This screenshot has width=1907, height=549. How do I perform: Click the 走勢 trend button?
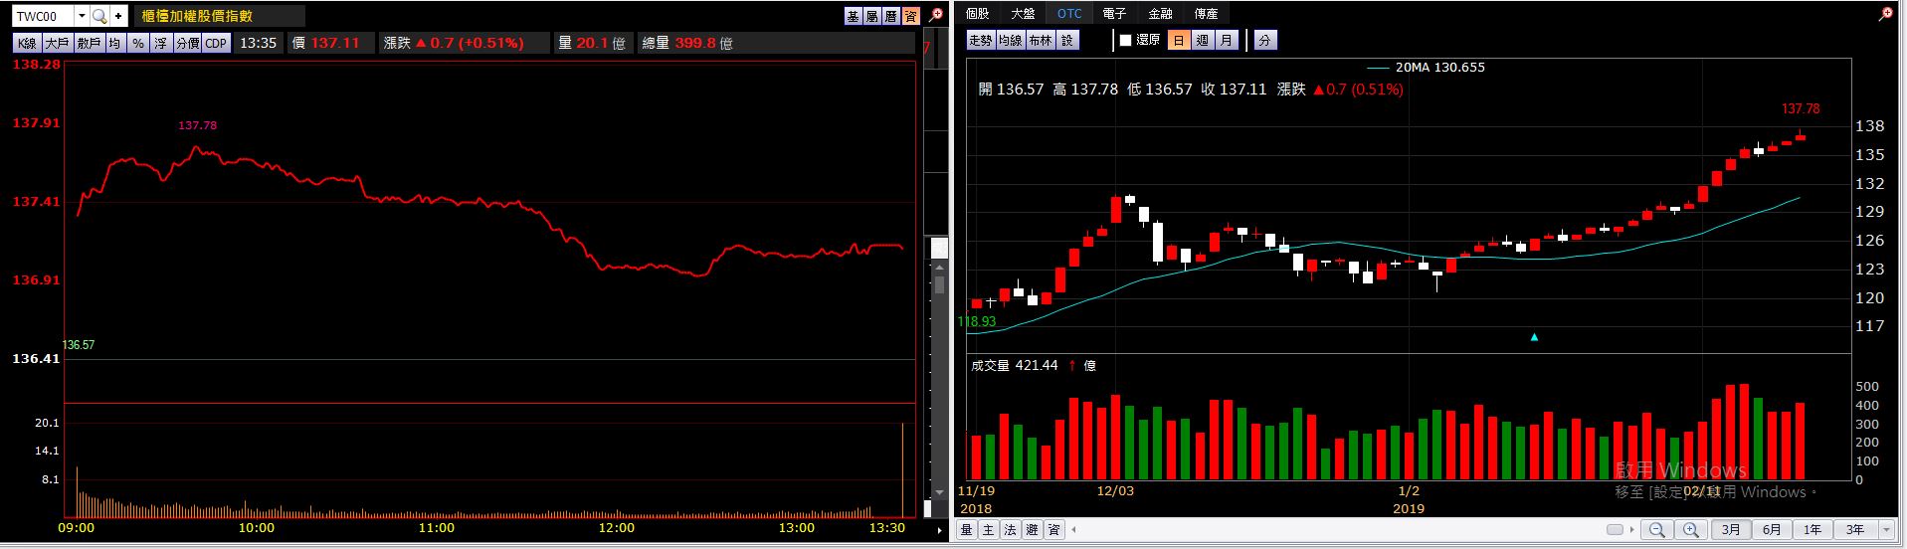pyautogui.click(x=981, y=40)
